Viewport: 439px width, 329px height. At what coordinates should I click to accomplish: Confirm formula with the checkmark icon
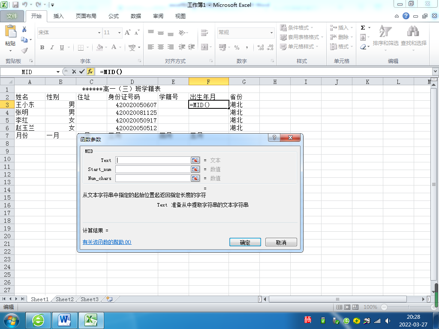(82, 72)
